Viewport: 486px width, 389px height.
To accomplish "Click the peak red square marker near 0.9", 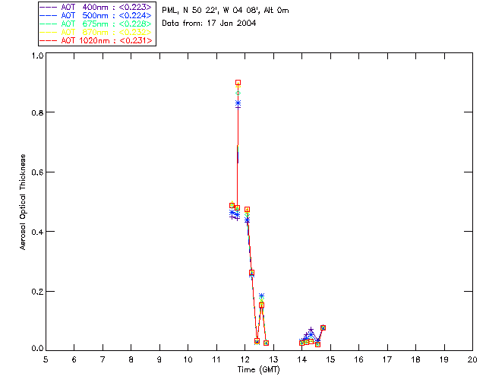I will coord(238,83).
